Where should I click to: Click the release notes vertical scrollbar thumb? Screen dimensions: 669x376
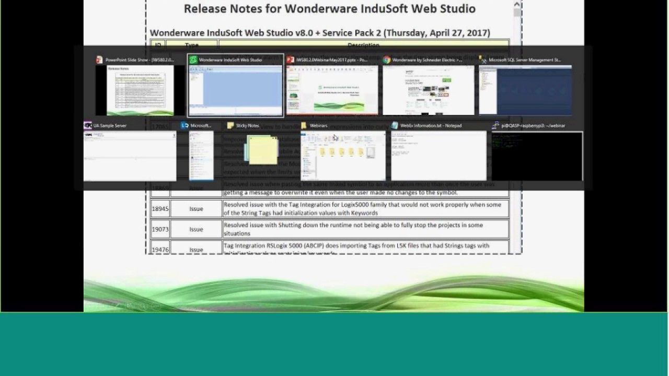(x=517, y=13)
